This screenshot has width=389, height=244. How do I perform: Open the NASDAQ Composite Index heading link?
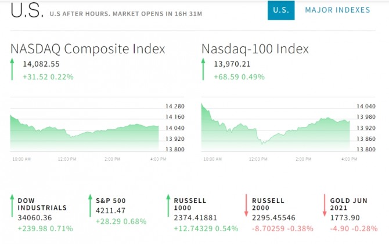88,49
